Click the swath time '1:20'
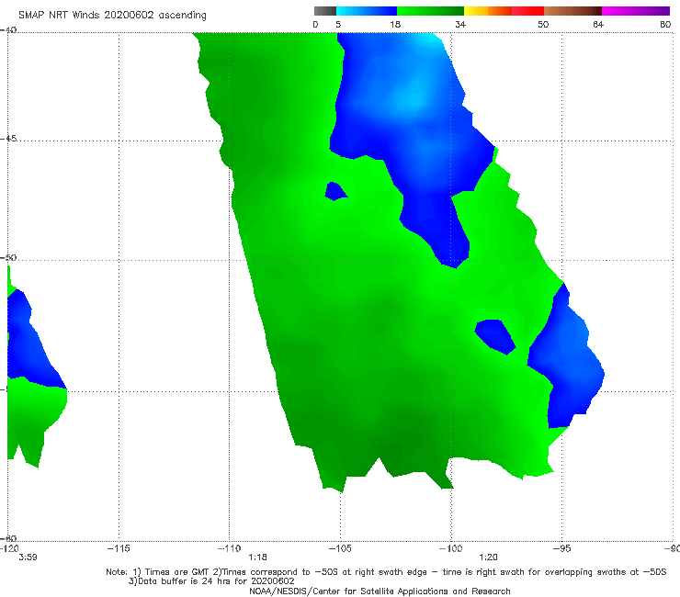Screen dimensions: 680x597 tap(488, 558)
